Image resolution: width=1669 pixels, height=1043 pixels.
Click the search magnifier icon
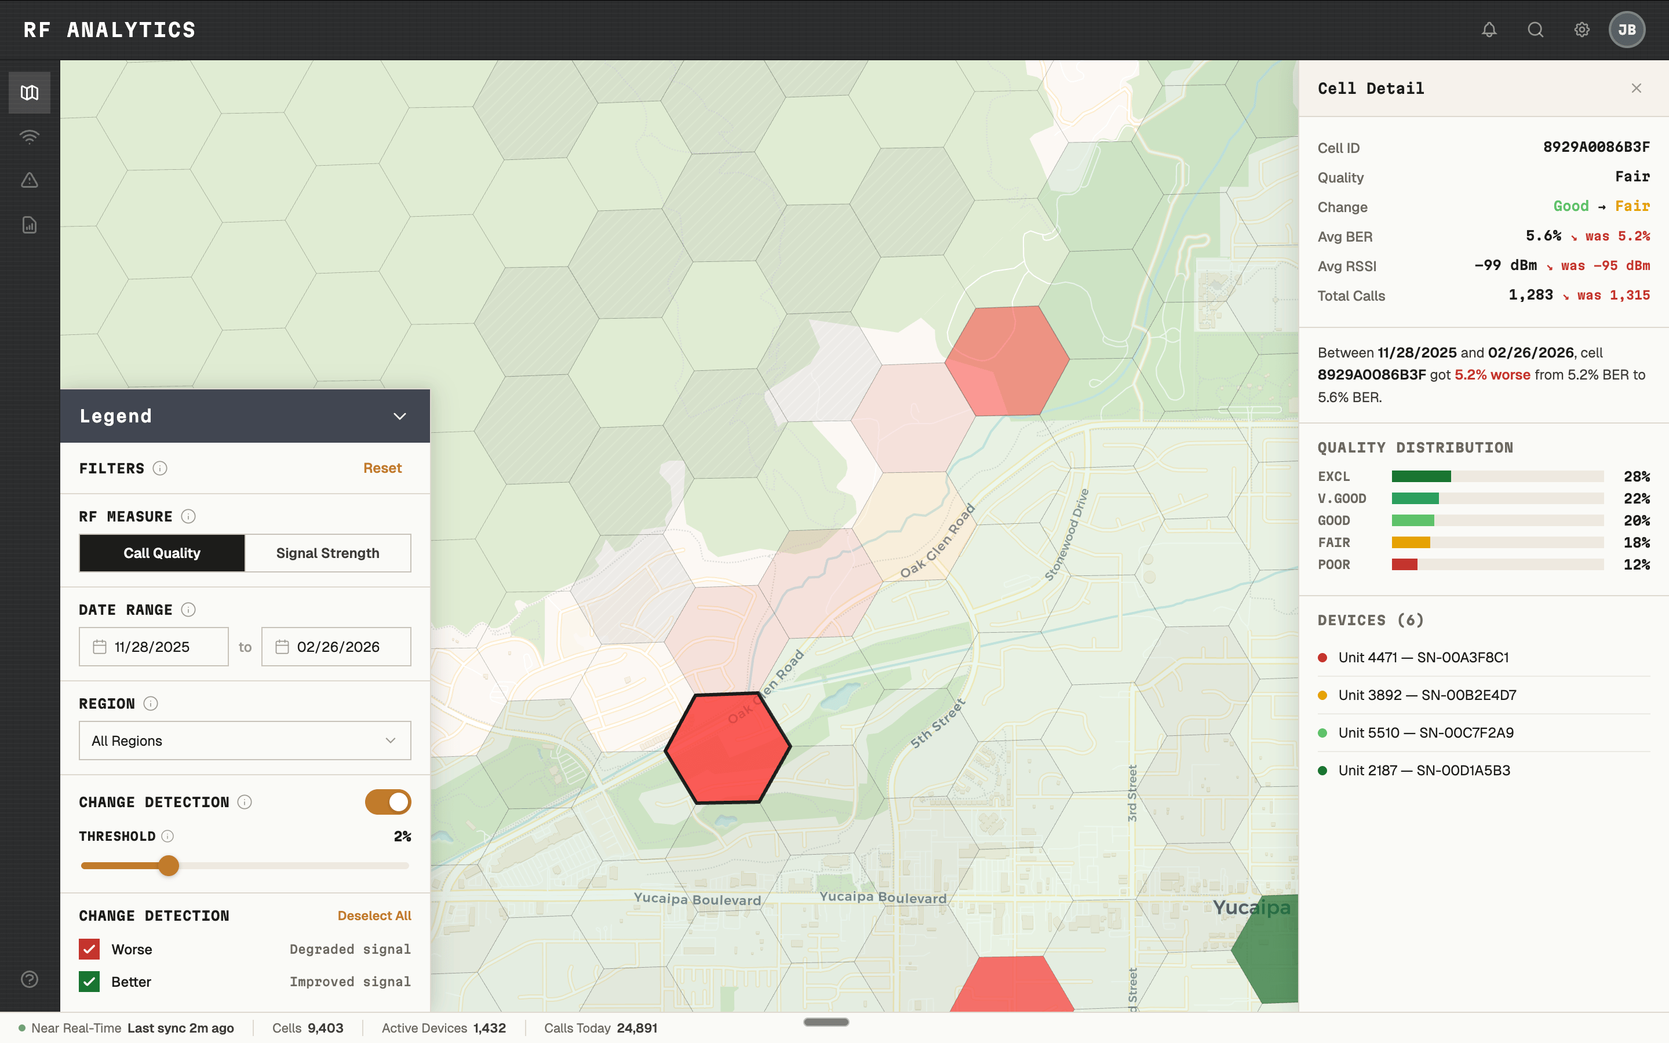point(1535,30)
